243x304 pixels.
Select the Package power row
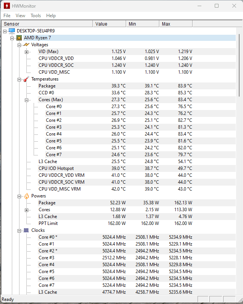coord(137,203)
